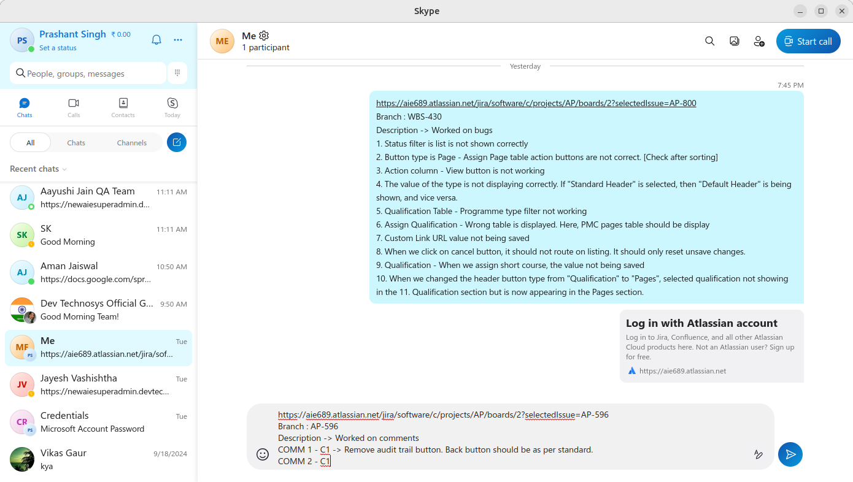
Task: Open the Dev Technosys Official group chat
Action: click(x=98, y=310)
